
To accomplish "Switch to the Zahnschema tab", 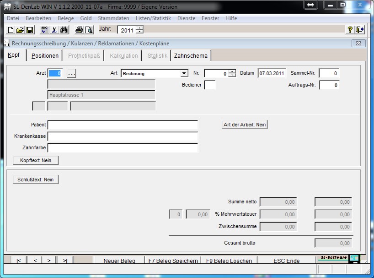I will point(191,56).
